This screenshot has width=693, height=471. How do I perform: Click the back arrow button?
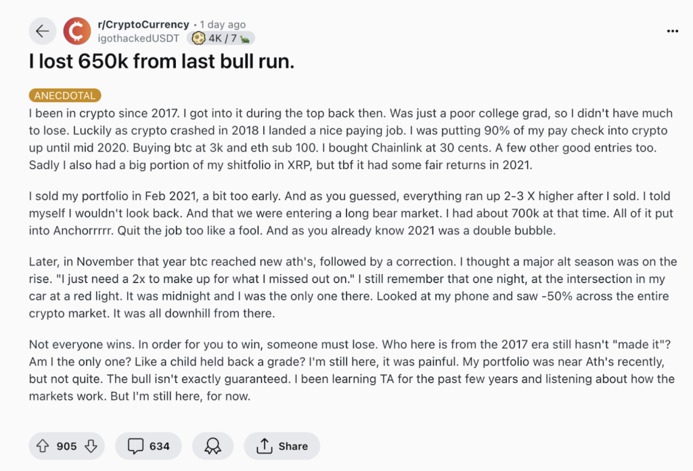[43, 31]
